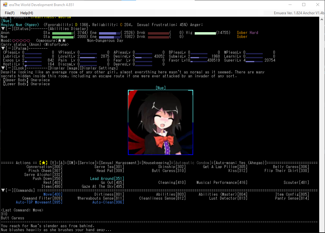Viewport: 325px width, 233px height.
Task: Click the vertical scrollbar down arrow
Action: (322, 230)
